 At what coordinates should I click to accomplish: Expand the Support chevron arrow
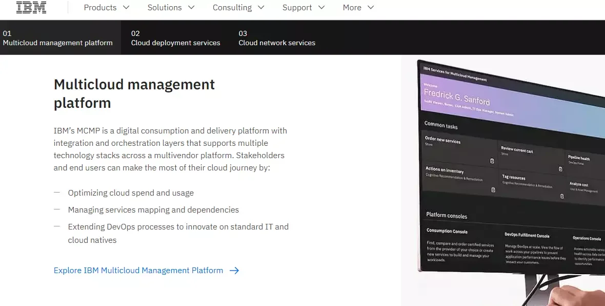[322, 7]
